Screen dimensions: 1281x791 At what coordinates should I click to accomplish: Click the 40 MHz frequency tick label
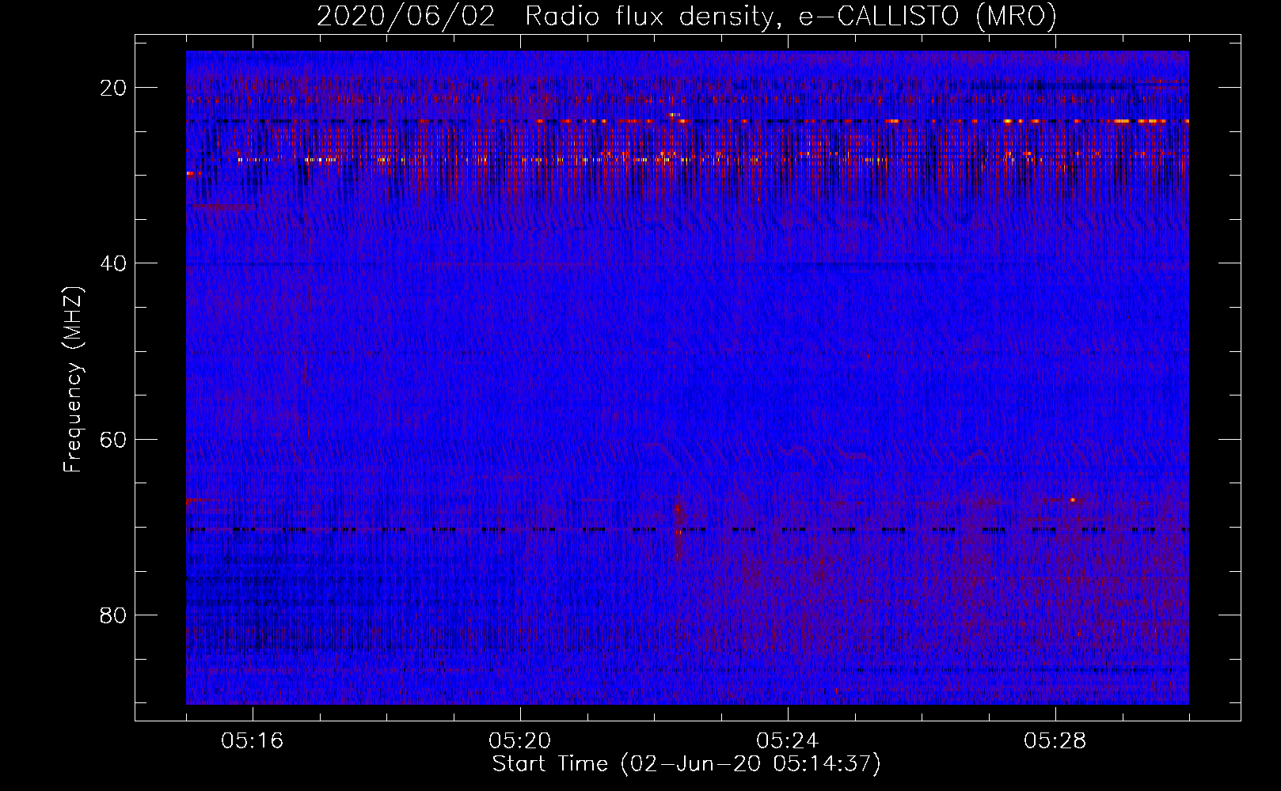(114, 263)
